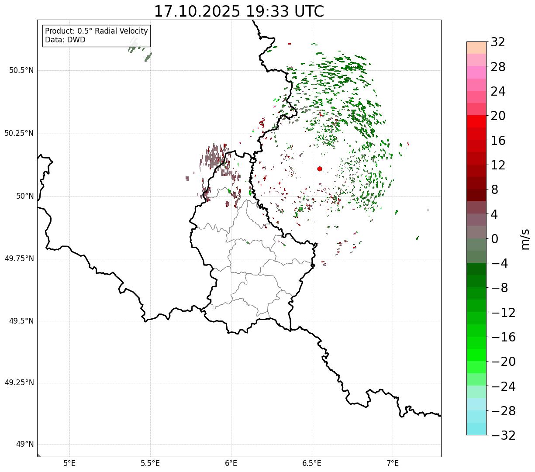Click the title "17.10.2025 19:33 UTC"
Screen dimensions: 535x472
239,11
